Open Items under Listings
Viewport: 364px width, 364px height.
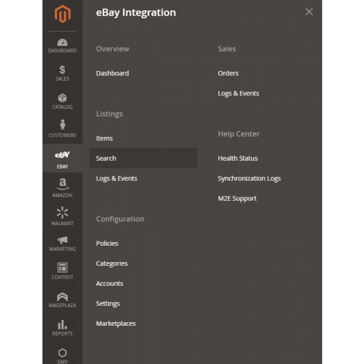pos(104,138)
